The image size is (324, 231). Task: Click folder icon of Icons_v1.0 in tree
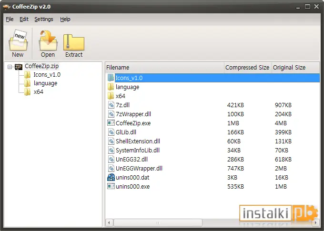[27, 75]
